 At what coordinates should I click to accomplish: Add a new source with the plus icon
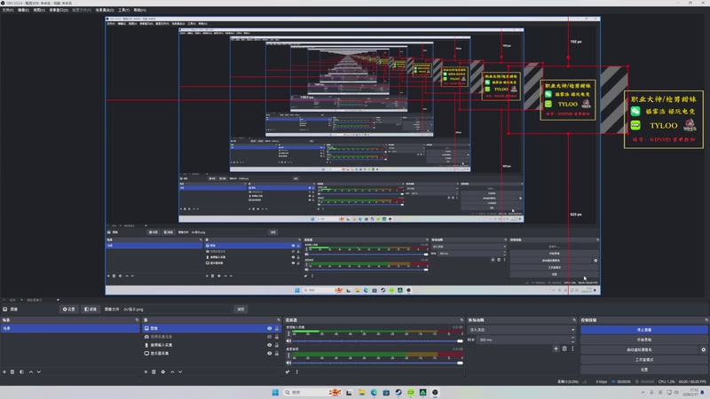tap(146, 372)
